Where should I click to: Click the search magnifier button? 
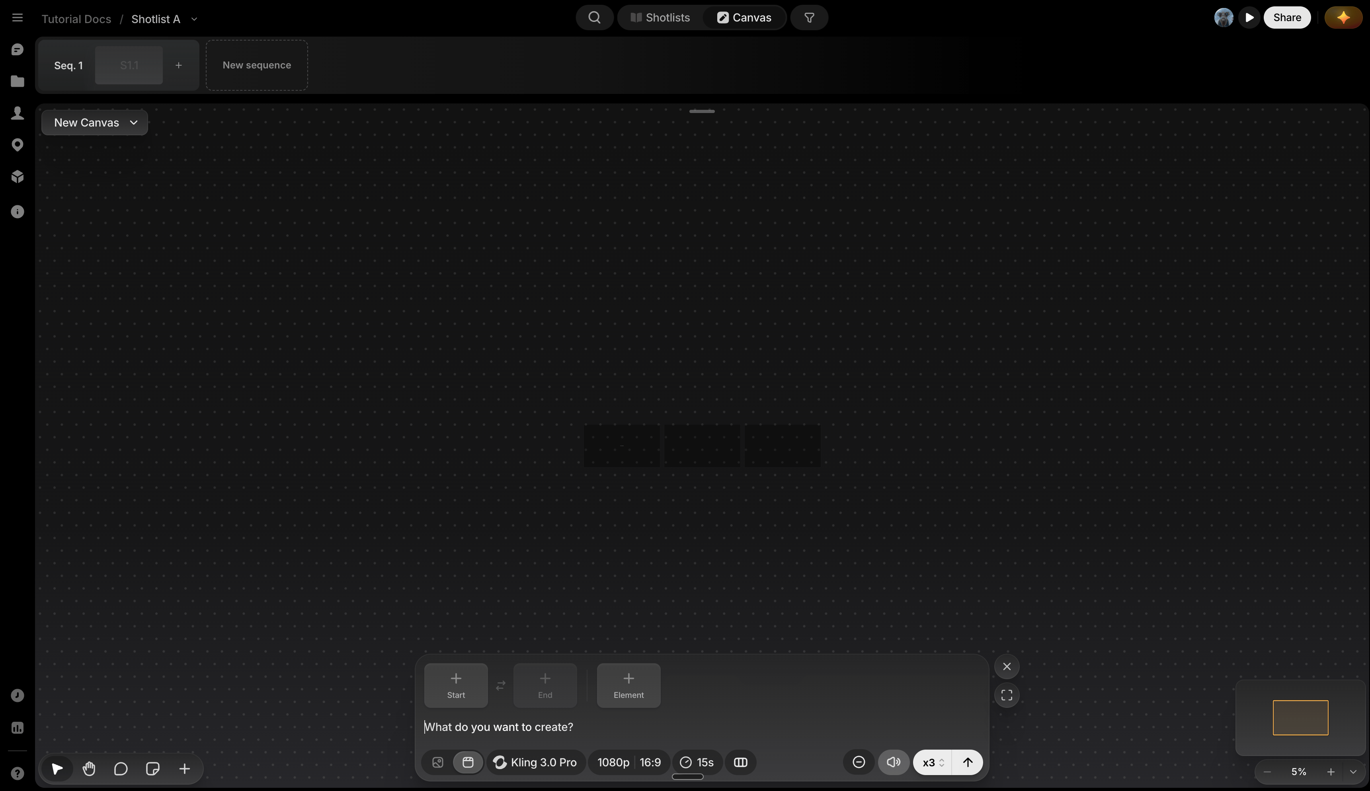[595, 18]
